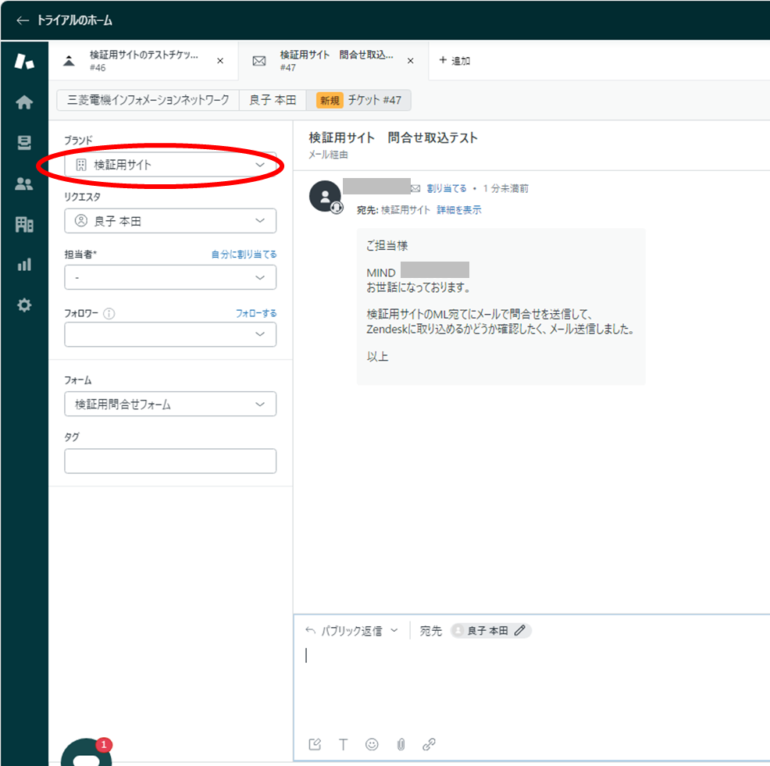Image resolution: width=770 pixels, height=766 pixels.
Task: Click the 追加 add tab button
Action: pos(454,61)
